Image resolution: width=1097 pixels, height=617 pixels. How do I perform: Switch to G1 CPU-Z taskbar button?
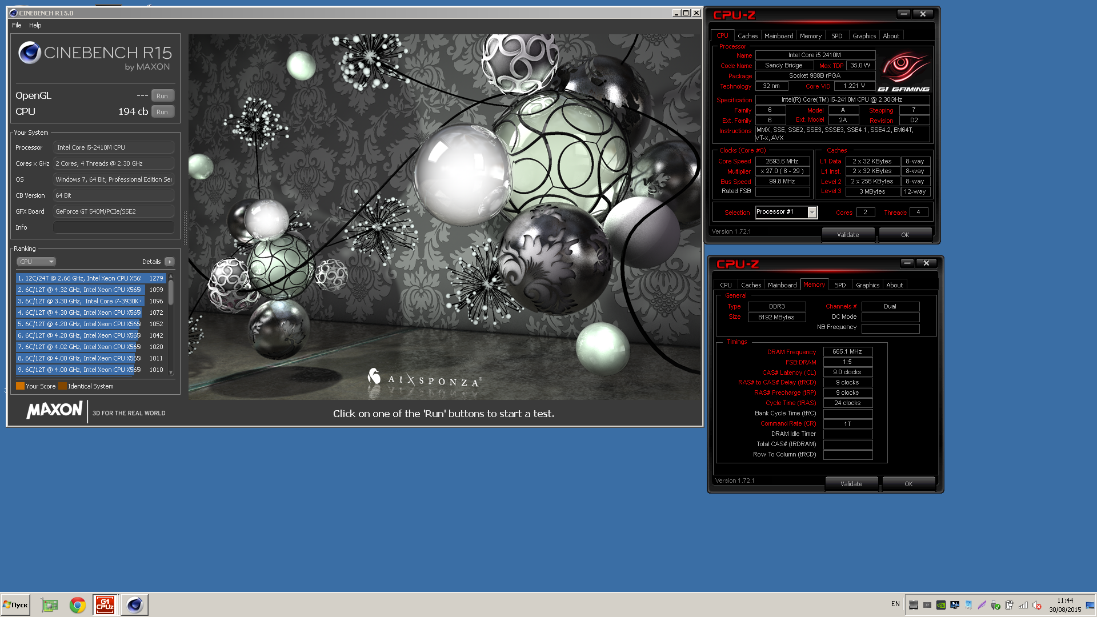coord(105,604)
